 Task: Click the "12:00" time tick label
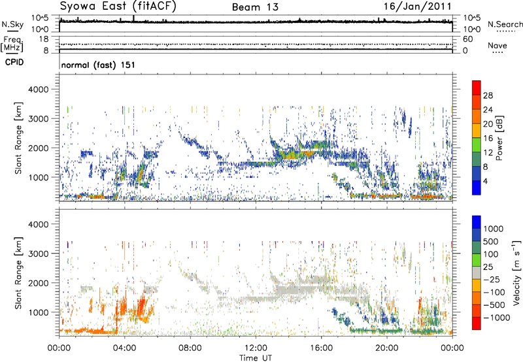[x=256, y=348]
